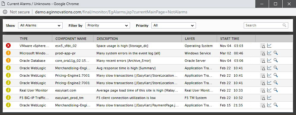View graph for easykart.com alarm

pyautogui.click(x=269, y=90)
